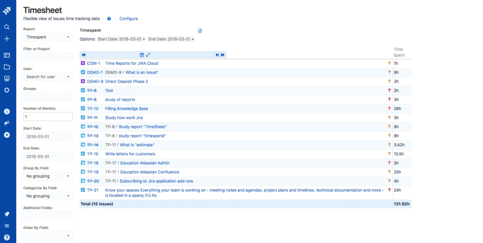
Task: Open the issue Filling Knowledge Base
Action: tap(126, 108)
